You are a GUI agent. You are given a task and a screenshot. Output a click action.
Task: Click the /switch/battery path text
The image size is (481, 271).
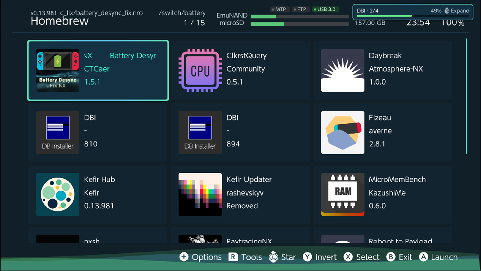[x=182, y=13]
